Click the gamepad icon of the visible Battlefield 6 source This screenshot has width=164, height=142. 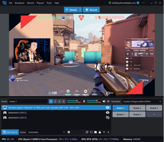pyautogui.click(x=5, y=113)
